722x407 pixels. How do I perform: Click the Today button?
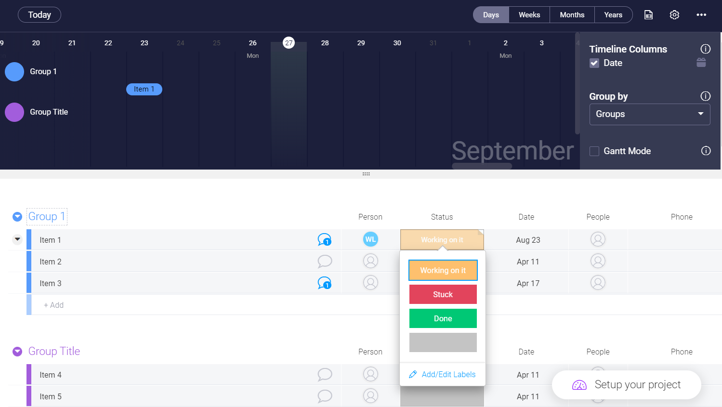click(39, 15)
